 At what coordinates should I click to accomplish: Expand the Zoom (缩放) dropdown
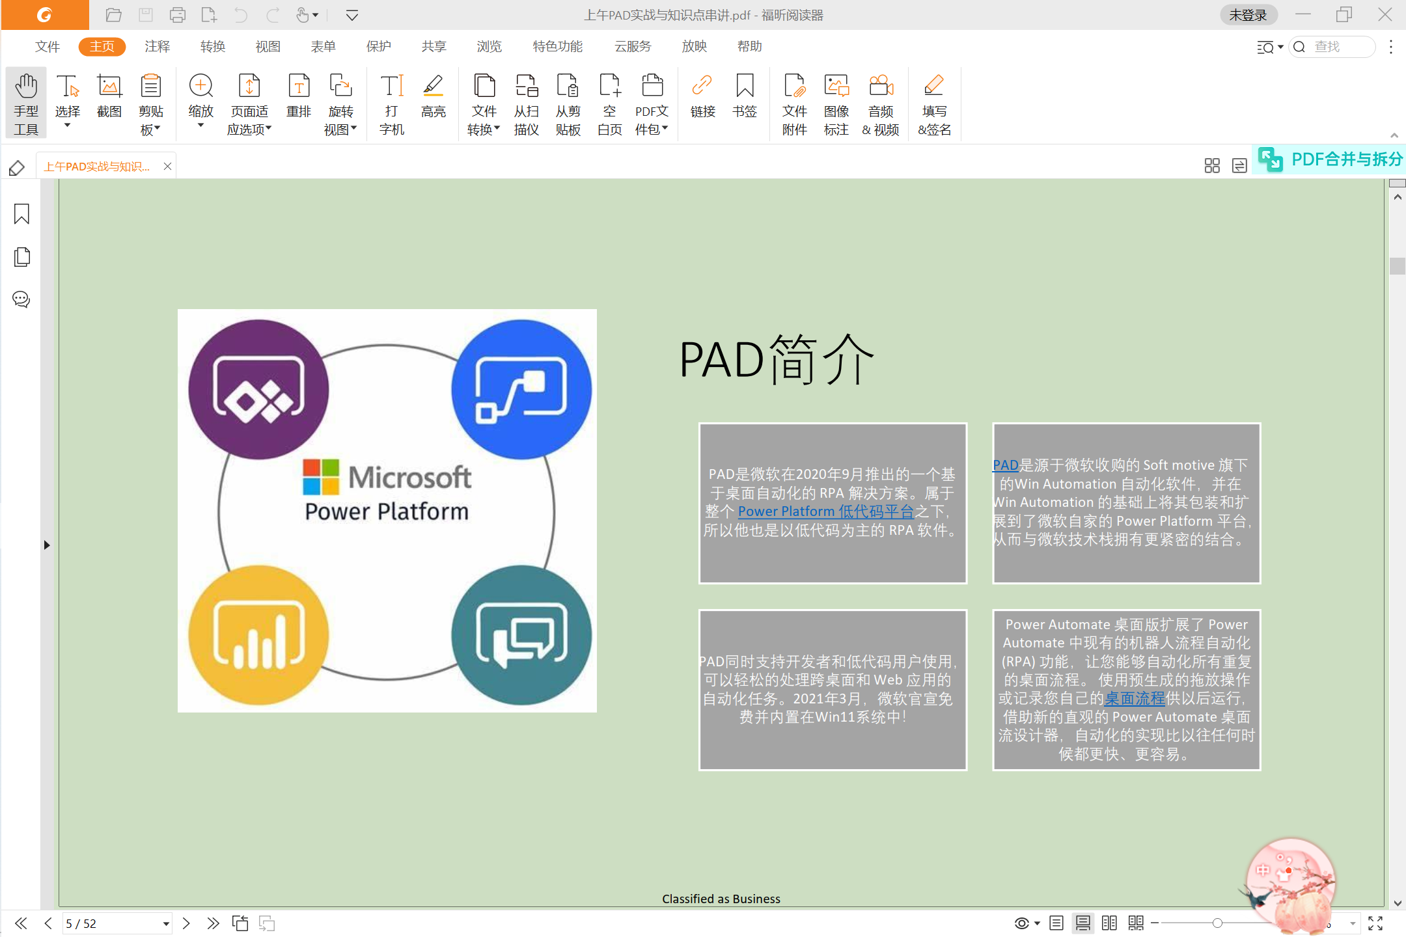point(201,126)
